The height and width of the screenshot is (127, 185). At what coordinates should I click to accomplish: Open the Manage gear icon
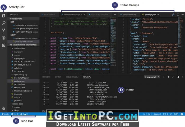click(x=4, y=108)
